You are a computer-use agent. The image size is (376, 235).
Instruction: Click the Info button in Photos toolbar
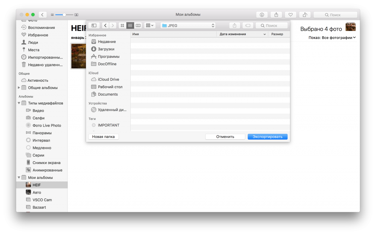[262, 15]
